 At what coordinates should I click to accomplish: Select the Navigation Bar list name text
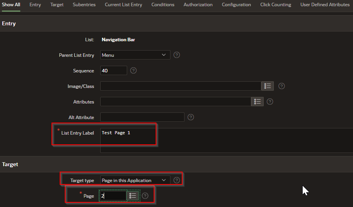[x=118, y=40]
